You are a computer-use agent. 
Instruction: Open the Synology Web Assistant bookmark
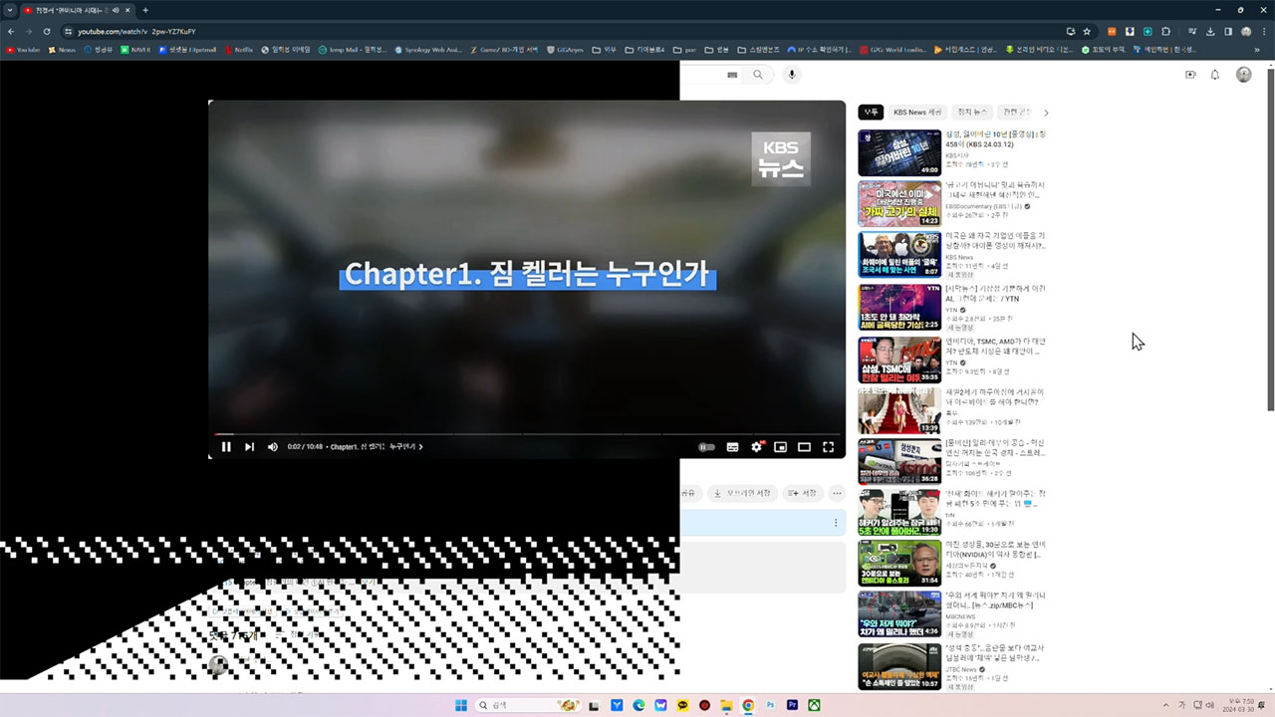pyautogui.click(x=428, y=49)
